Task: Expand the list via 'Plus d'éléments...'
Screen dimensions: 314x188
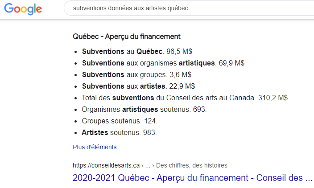Action: 97,147
